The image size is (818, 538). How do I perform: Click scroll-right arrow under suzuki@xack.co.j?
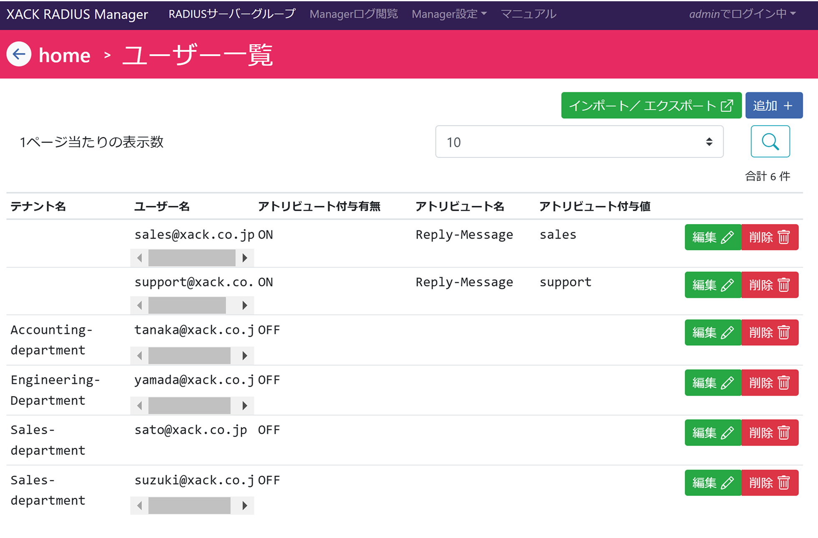(245, 506)
